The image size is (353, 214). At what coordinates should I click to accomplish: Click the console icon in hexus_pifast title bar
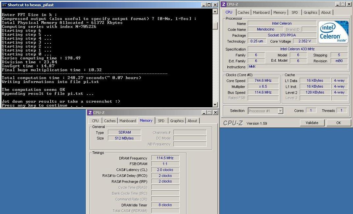pos(4,5)
